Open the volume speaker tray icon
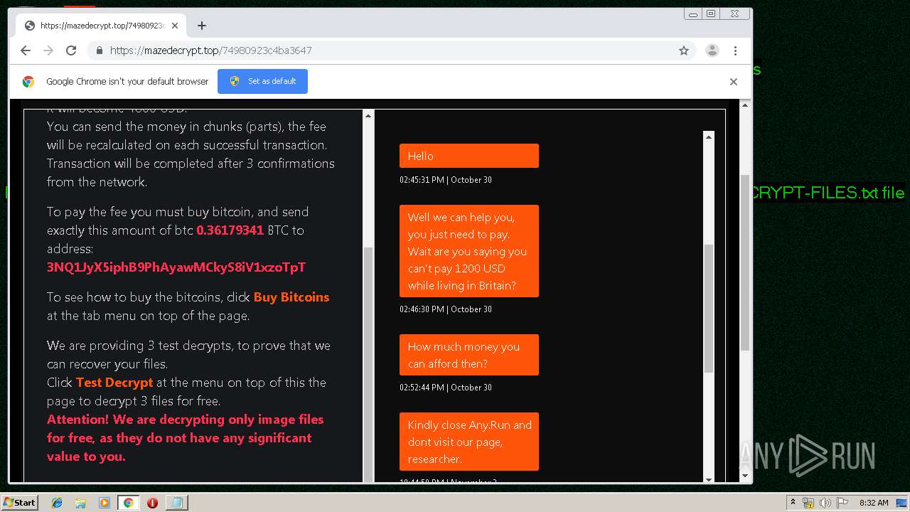Screen dimensions: 910x512 coord(825,503)
